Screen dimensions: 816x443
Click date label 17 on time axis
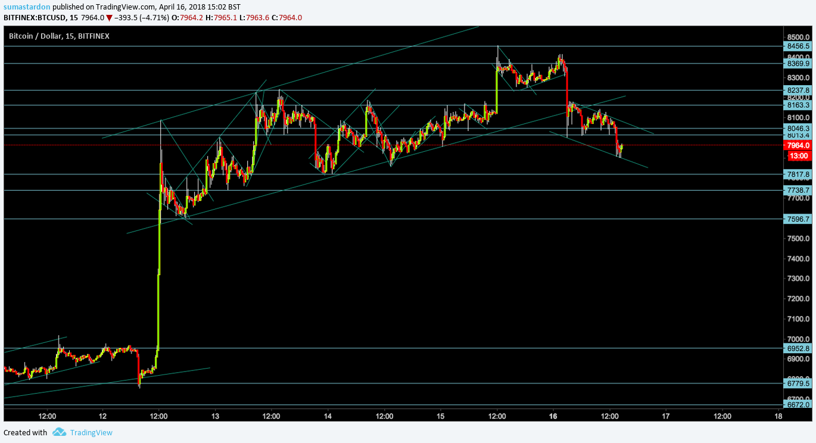[x=666, y=416]
